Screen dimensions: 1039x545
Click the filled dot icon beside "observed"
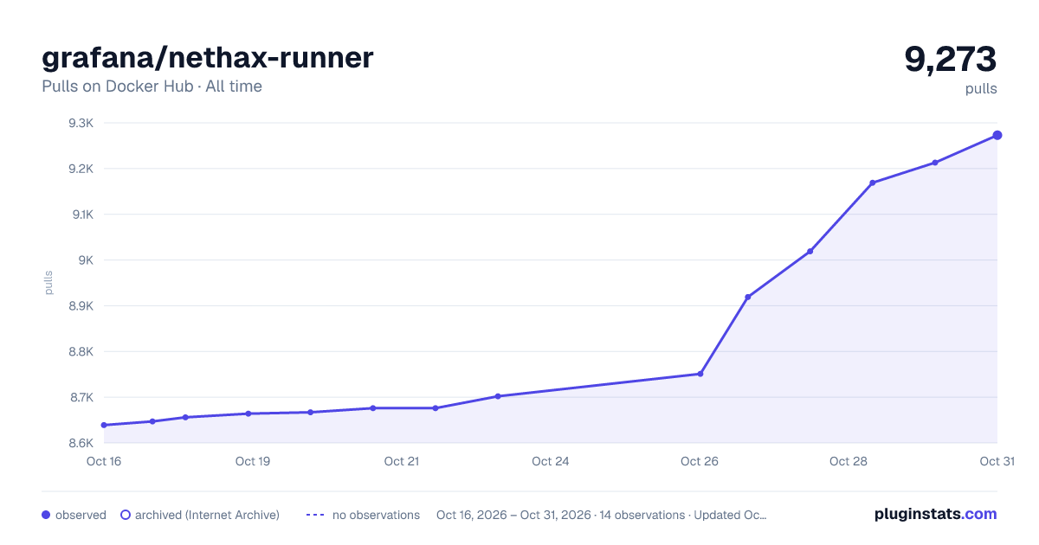coord(46,515)
